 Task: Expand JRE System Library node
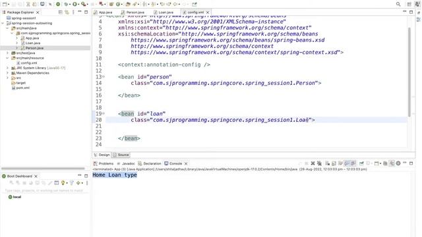click(7, 68)
